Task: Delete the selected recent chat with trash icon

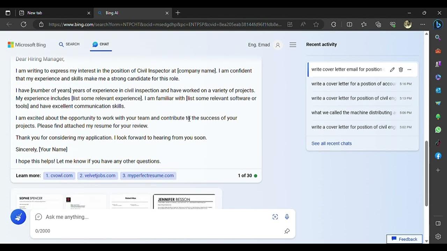Action: [x=401, y=69]
